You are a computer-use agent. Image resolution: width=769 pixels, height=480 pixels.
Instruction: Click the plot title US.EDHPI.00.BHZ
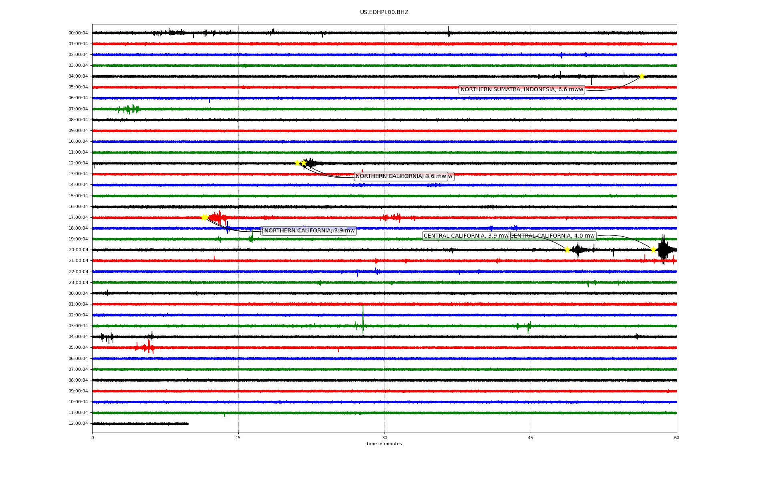tap(384, 12)
